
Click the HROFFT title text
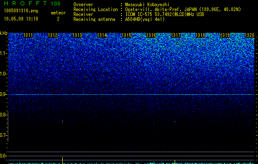[25, 3]
